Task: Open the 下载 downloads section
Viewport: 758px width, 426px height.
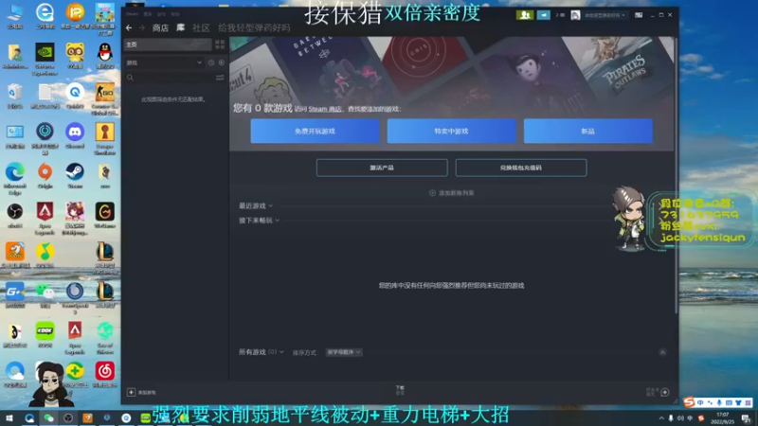Action: coord(400,390)
